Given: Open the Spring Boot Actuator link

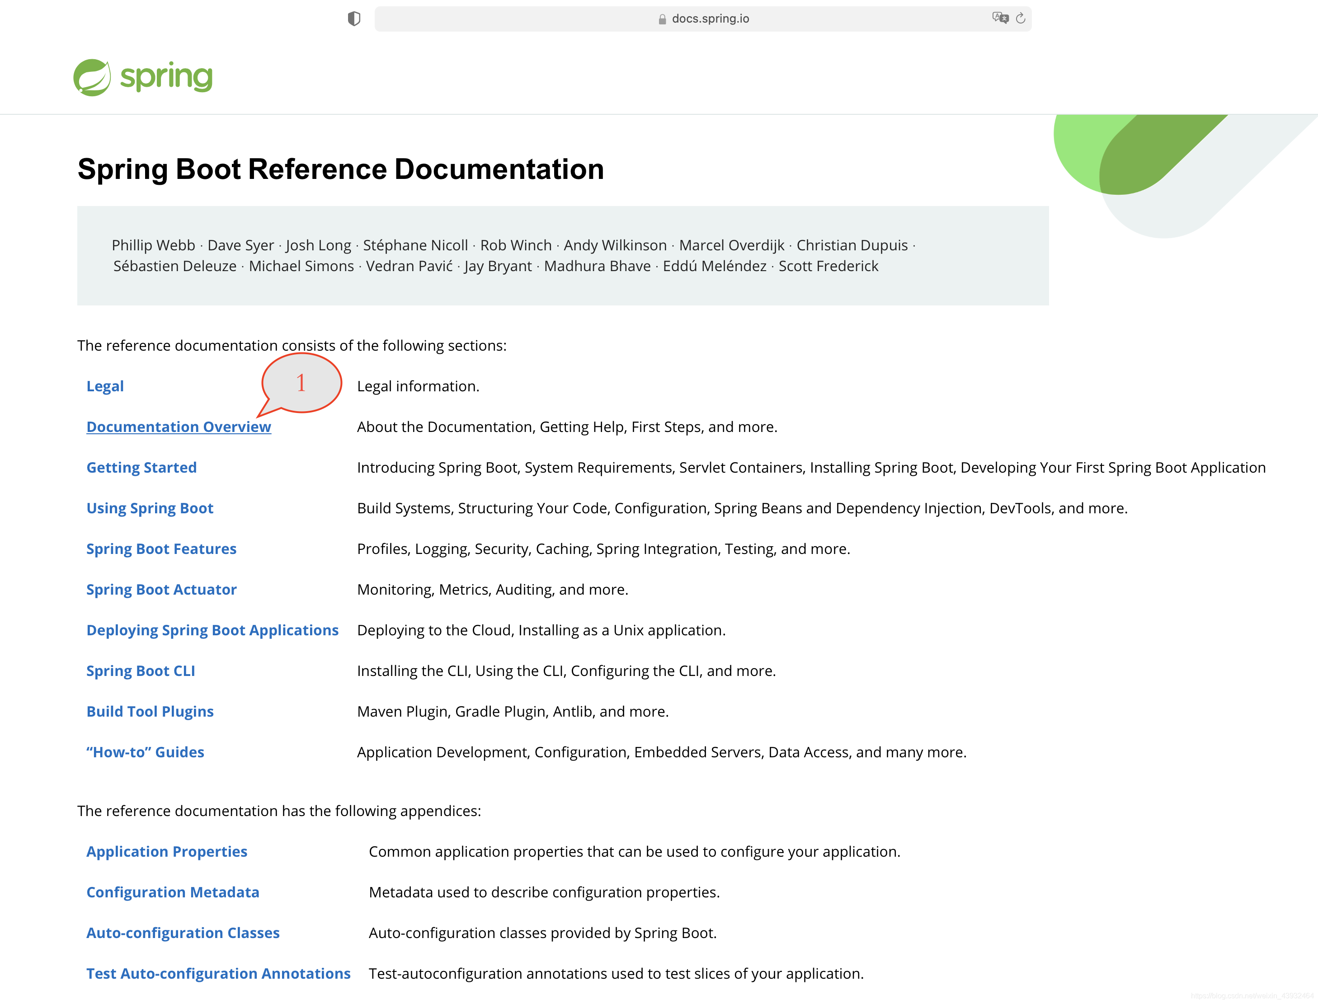Looking at the screenshot, I should (161, 589).
